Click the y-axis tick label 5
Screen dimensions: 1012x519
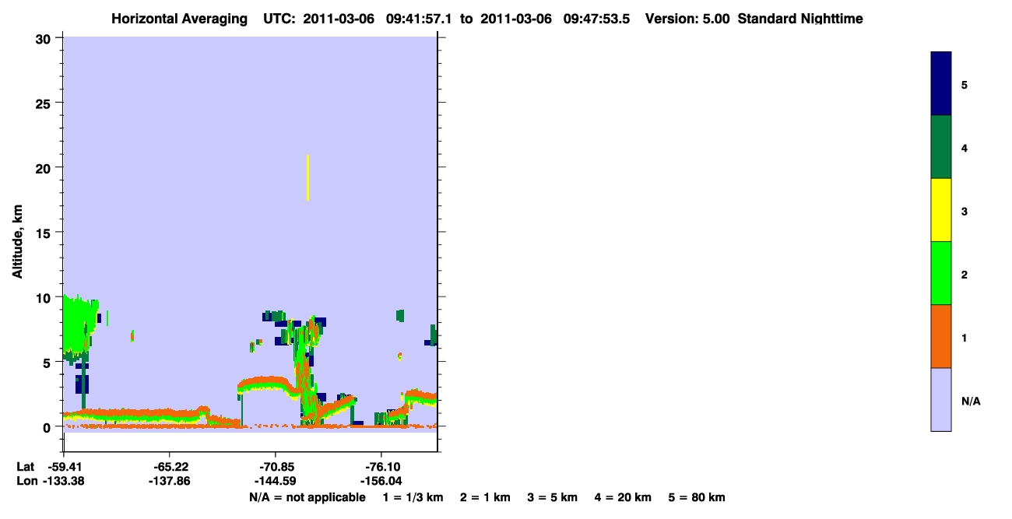tap(49, 362)
